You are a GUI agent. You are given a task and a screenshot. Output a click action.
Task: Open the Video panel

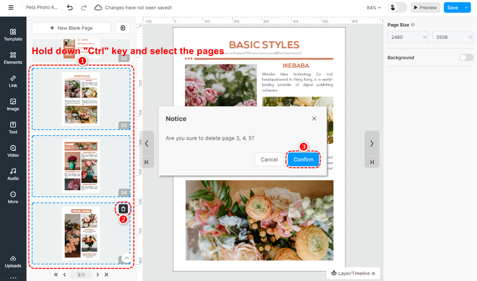click(x=13, y=151)
